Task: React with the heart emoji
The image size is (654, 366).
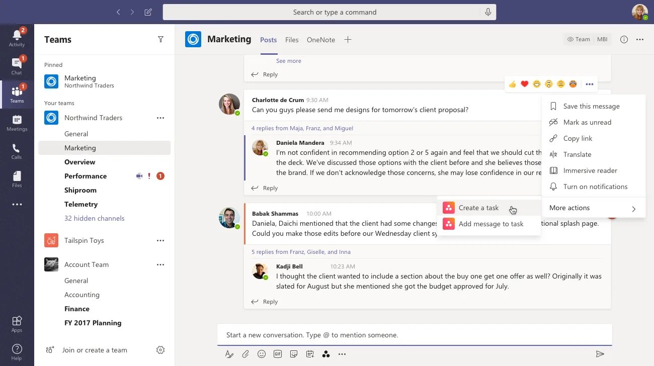Action: [x=524, y=84]
